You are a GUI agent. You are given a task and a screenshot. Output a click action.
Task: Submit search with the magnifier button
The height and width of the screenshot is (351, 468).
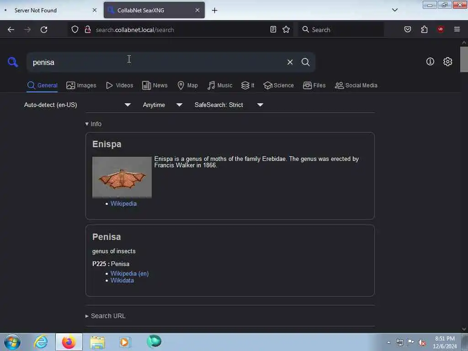pos(305,62)
